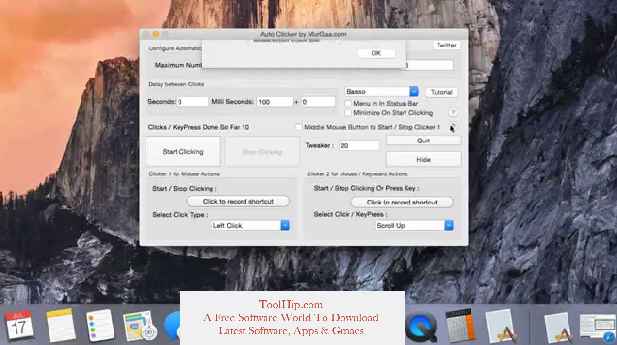Toggle Minimize On Start Clicking checkbox
This screenshot has width=617, height=345.
[348, 113]
